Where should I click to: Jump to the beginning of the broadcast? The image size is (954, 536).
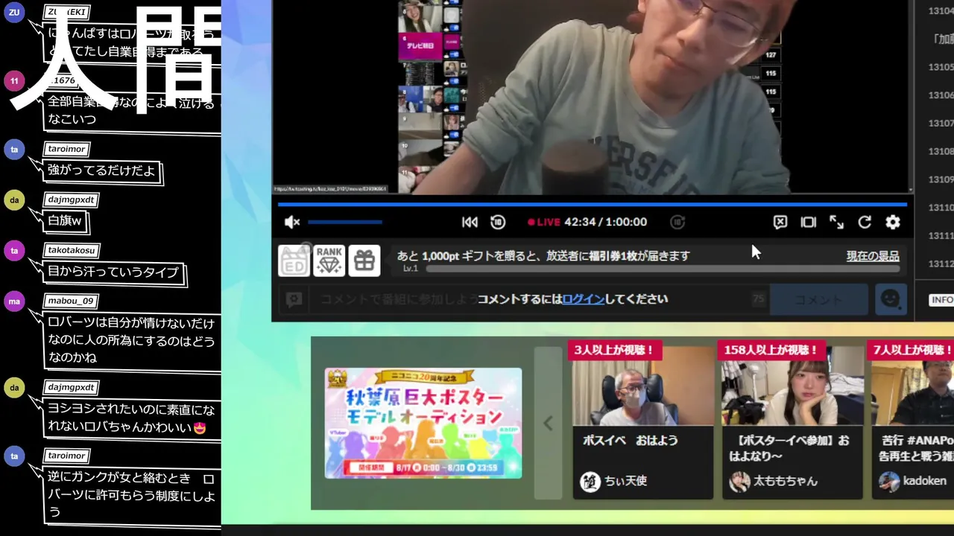(x=470, y=222)
